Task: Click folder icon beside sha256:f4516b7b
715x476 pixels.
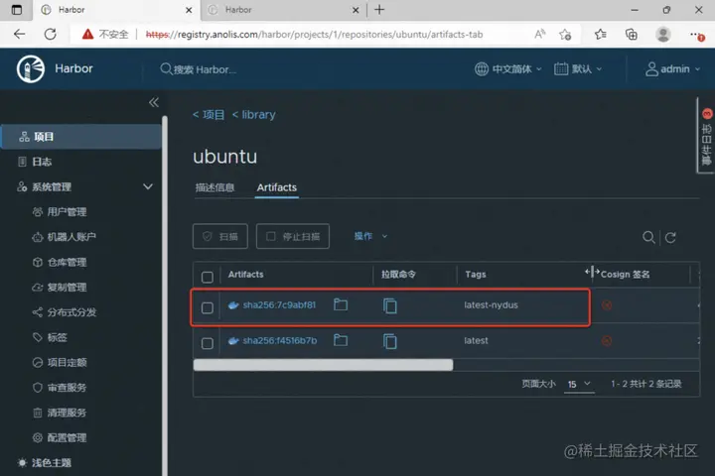Action: 341,340
